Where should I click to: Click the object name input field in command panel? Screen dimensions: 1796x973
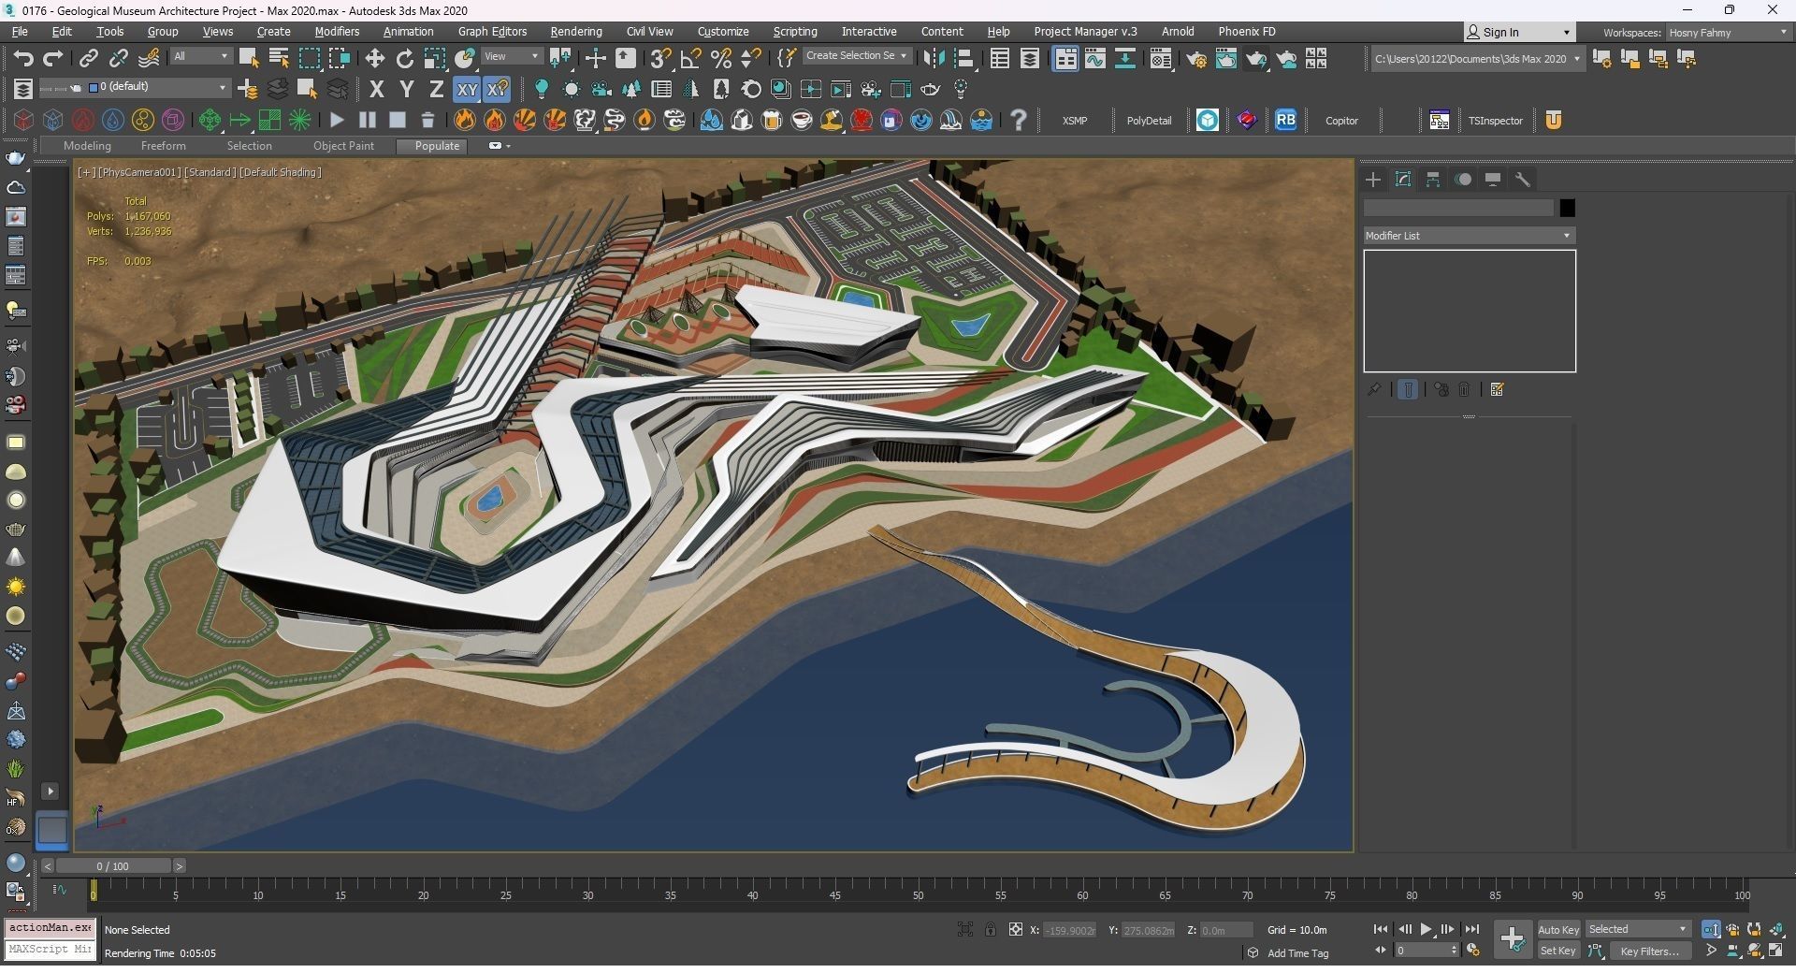[x=1457, y=208]
